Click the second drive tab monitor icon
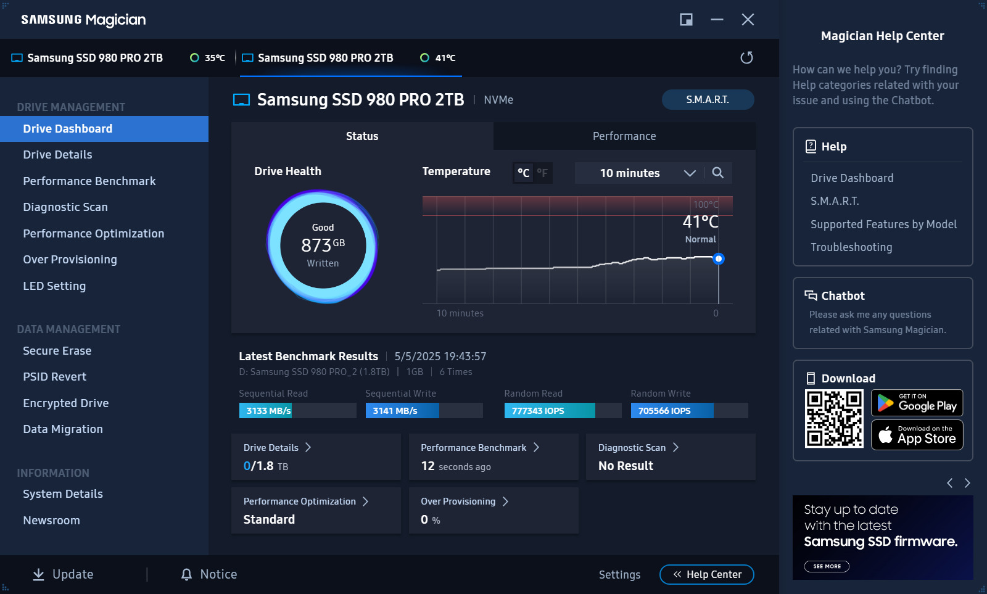The image size is (987, 594). click(x=248, y=58)
